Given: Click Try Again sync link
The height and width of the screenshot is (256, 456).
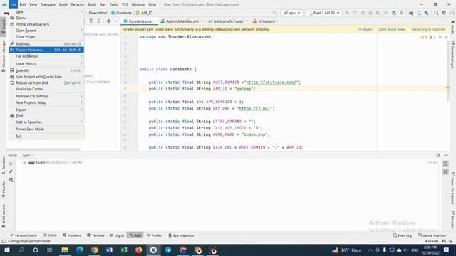Looking at the screenshot, I should click(x=364, y=29).
